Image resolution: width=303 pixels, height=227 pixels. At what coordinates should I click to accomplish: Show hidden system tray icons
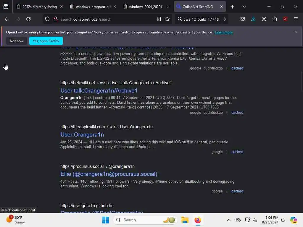pyautogui.click(x=229, y=220)
